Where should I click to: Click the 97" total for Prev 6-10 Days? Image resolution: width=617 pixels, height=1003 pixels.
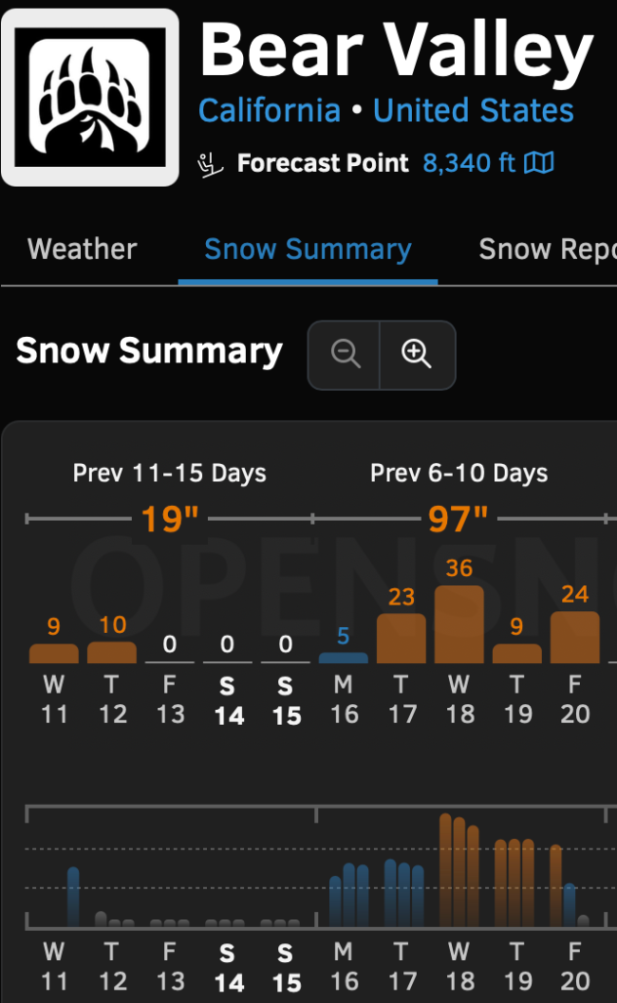(459, 519)
